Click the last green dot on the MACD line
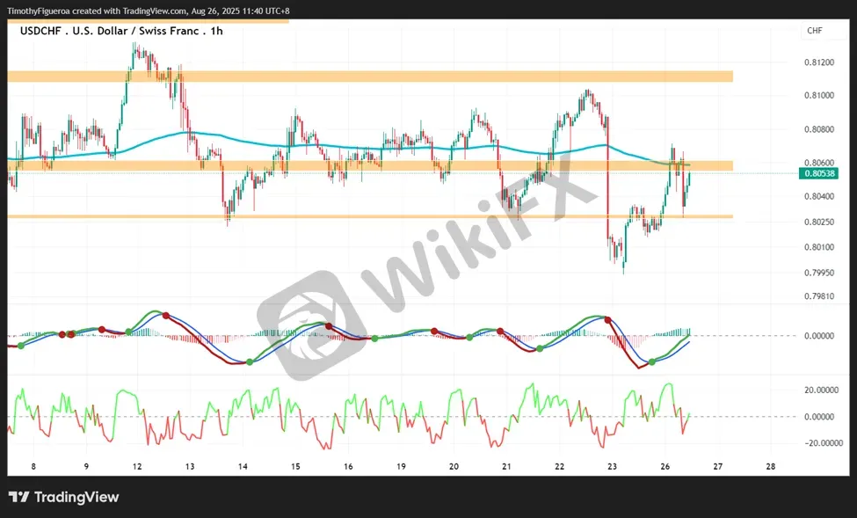This screenshot has width=857, height=518. pyautogui.click(x=651, y=361)
